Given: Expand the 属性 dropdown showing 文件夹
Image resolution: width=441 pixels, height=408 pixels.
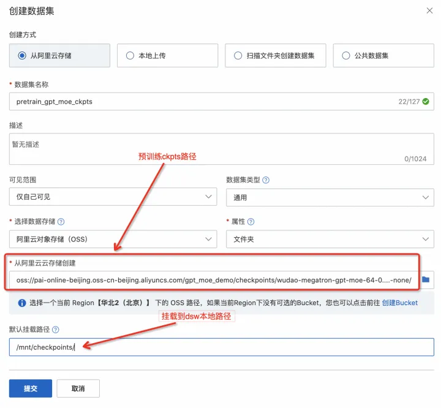Looking at the screenshot, I should tap(330, 239).
